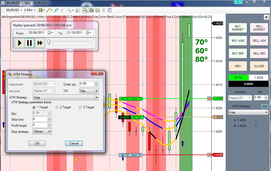
Task: Click the SELL ASK button
Action: (259, 41)
